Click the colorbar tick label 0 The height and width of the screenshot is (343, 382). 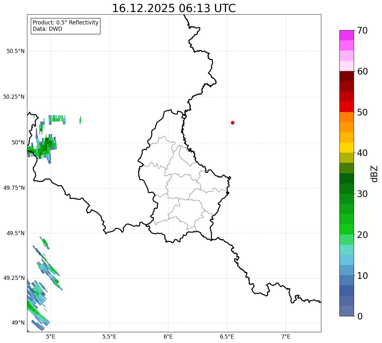tap(360, 316)
